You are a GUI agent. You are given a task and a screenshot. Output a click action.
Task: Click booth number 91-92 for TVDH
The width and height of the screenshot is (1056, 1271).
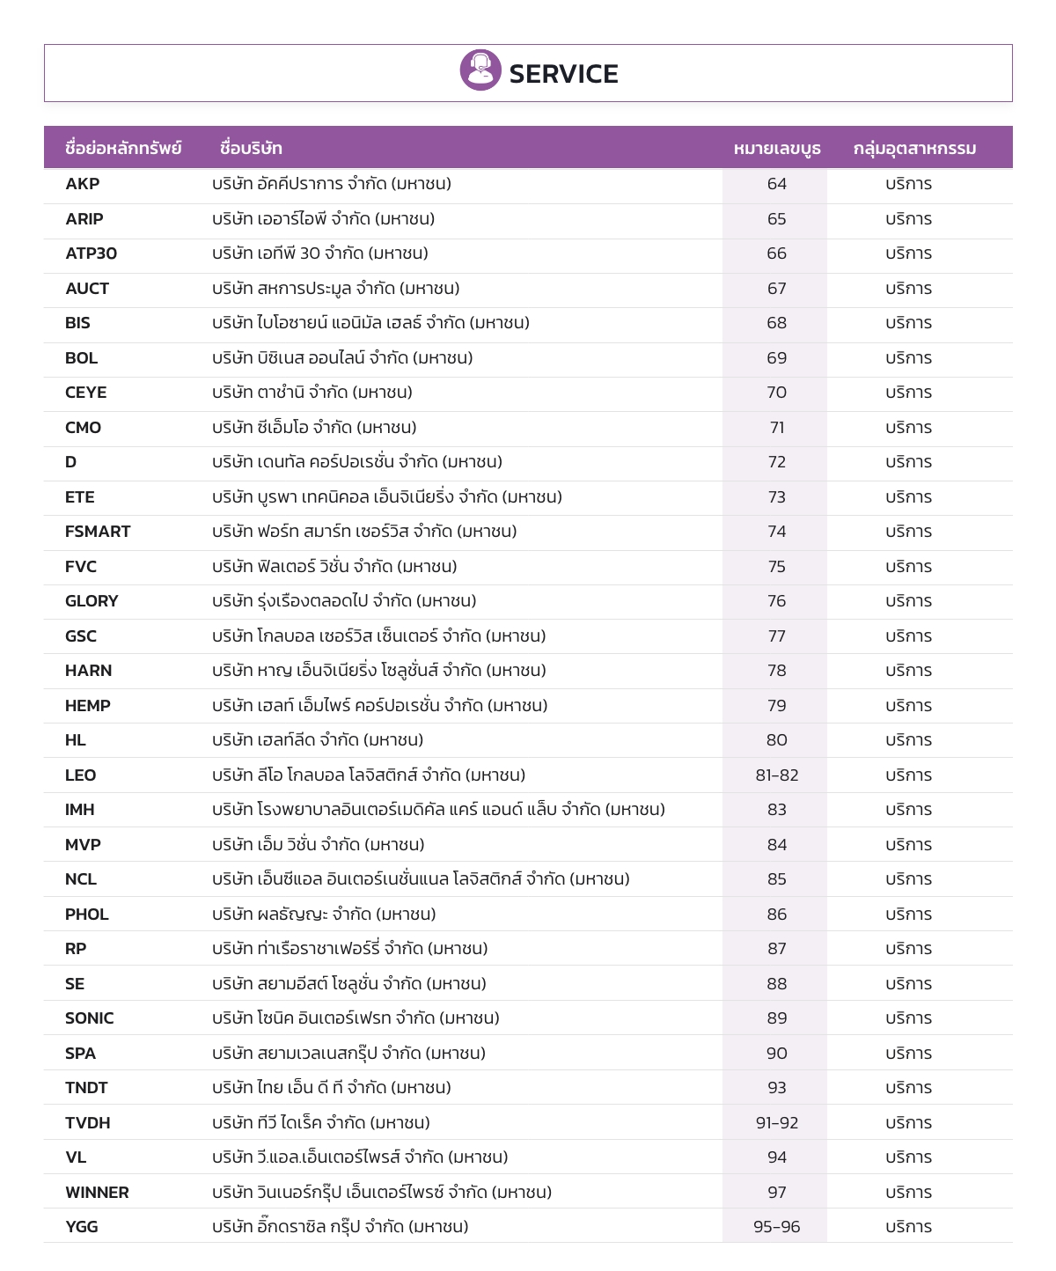pyautogui.click(x=777, y=1123)
